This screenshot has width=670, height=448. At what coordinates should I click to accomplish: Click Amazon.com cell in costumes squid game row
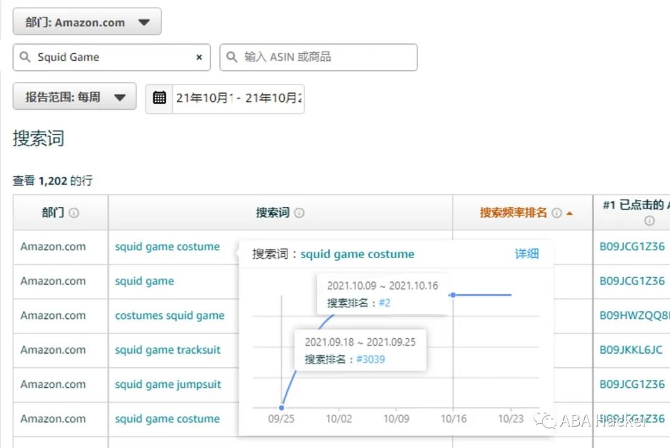(60, 315)
